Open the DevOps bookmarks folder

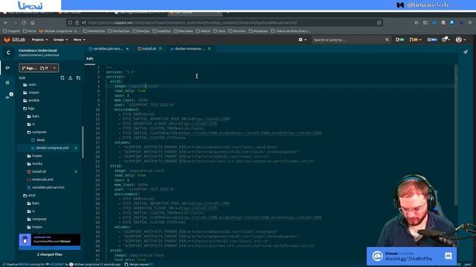point(141,31)
